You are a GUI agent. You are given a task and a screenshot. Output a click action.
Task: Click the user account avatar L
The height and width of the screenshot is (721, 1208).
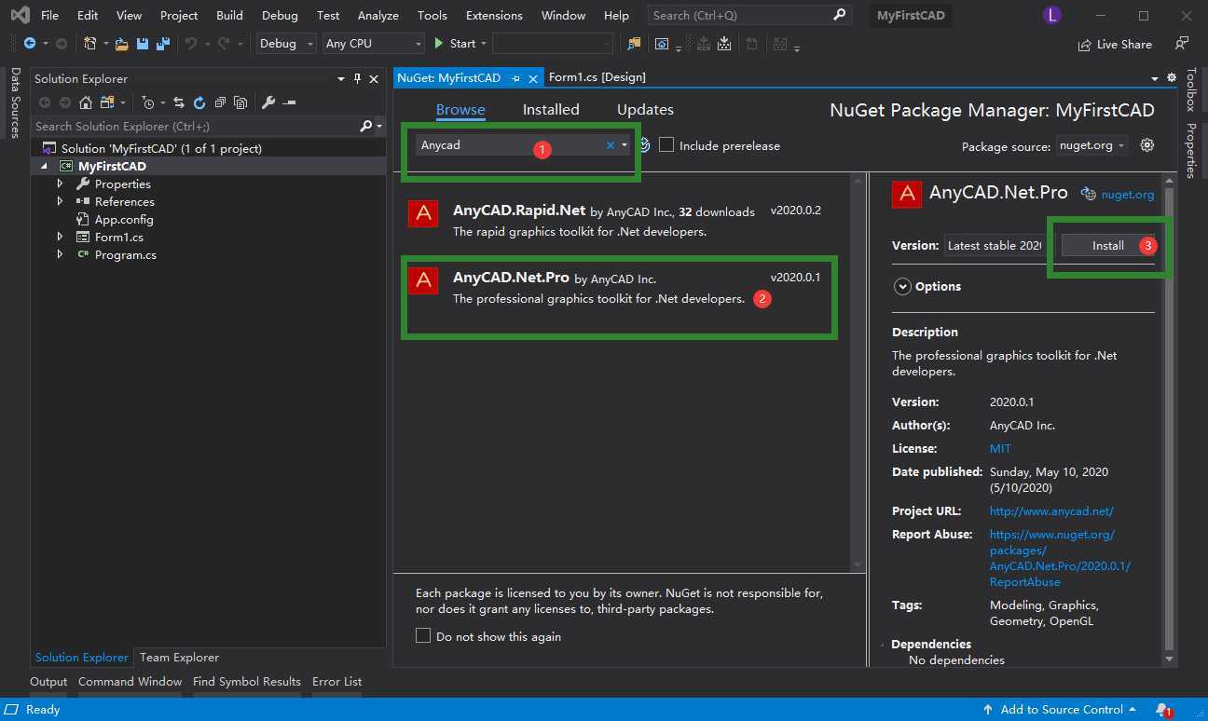coord(1053,16)
